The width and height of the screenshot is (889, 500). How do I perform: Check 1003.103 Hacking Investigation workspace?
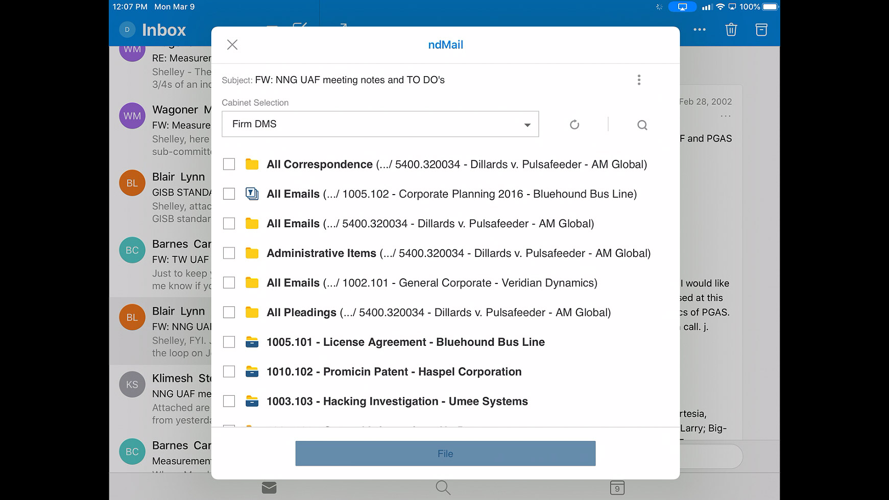[x=229, y=401]
